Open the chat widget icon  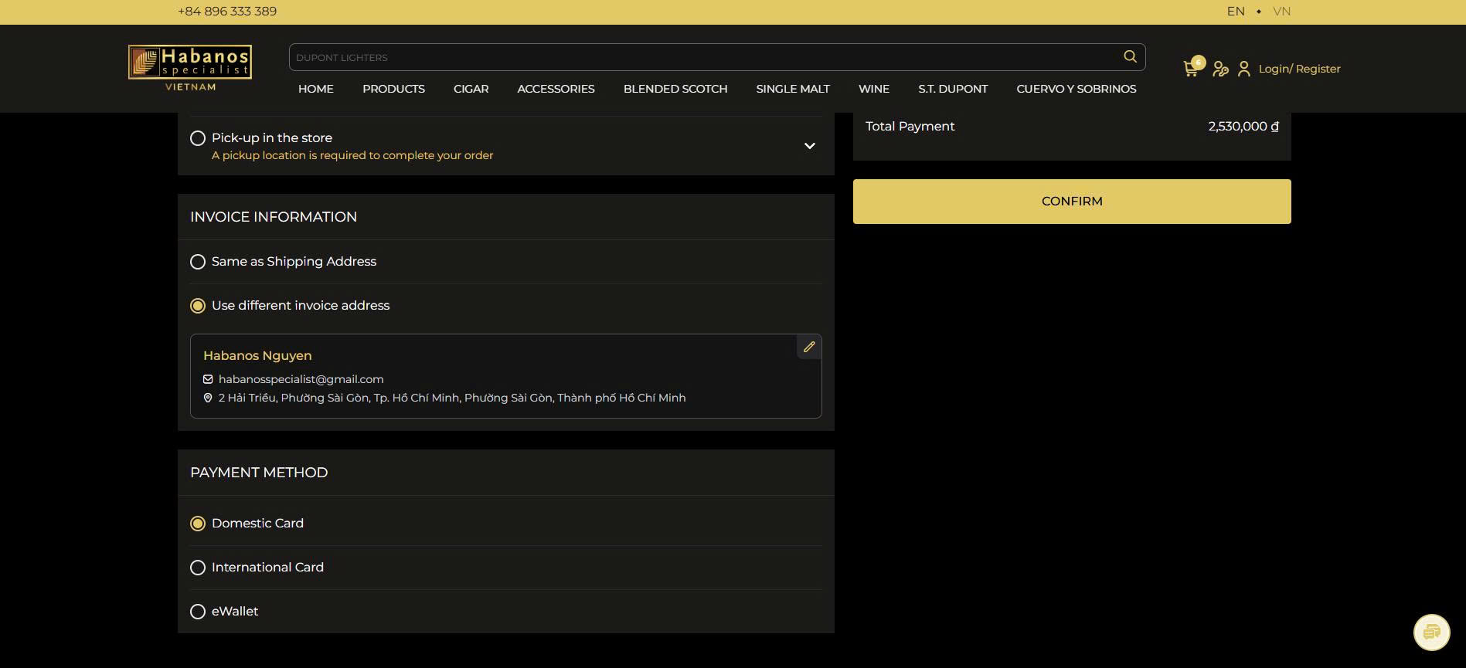click(1431, 632)
